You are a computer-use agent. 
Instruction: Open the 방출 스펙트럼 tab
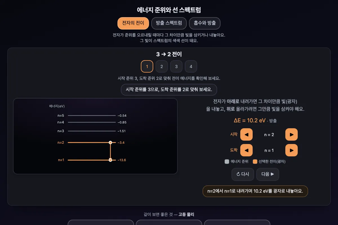click(x=169, y=23)
